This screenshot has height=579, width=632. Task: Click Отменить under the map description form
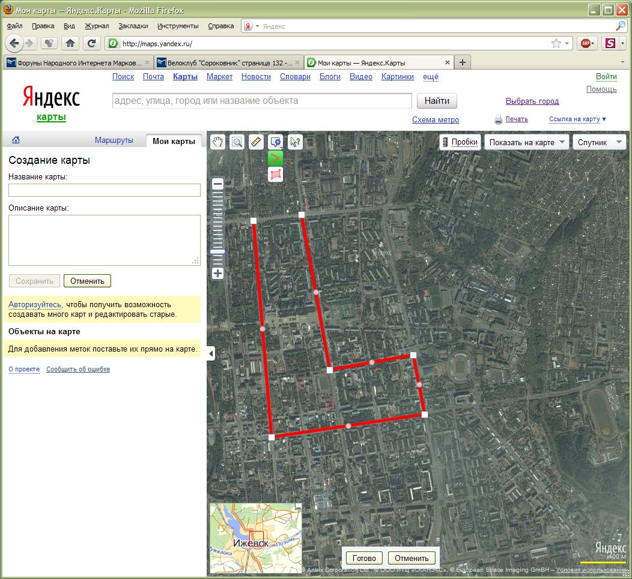(x=87, y=281)
